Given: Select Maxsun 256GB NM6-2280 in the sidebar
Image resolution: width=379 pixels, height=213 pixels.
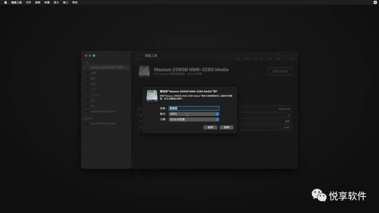Looking at the screenshot, I should pos(106,67).
